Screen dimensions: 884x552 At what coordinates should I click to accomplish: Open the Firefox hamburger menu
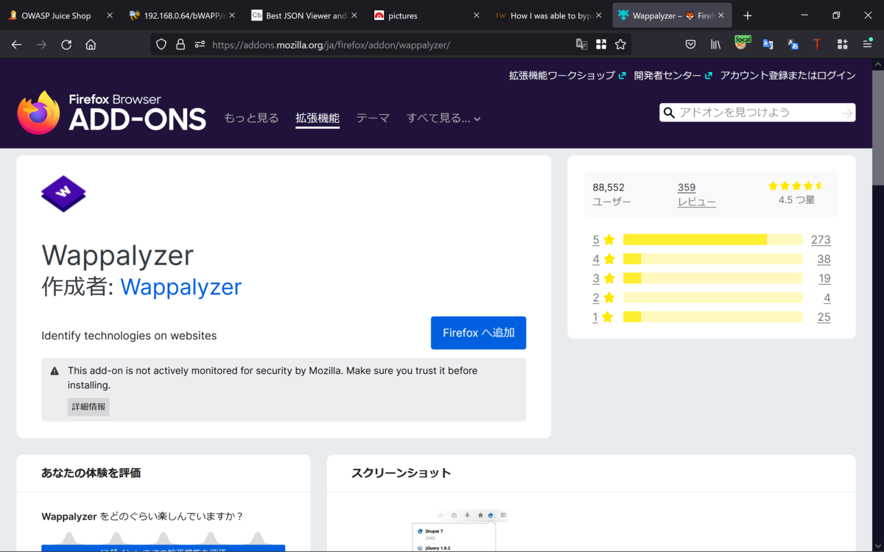(x=867, y=44)
